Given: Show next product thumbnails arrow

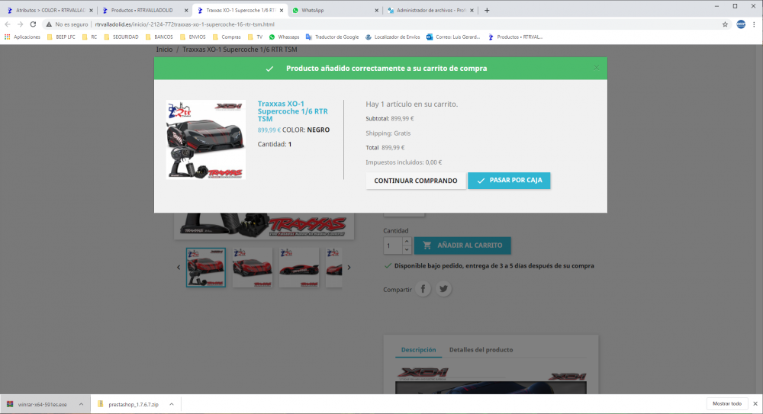Looking at the screenshot, I should [349, 267].
